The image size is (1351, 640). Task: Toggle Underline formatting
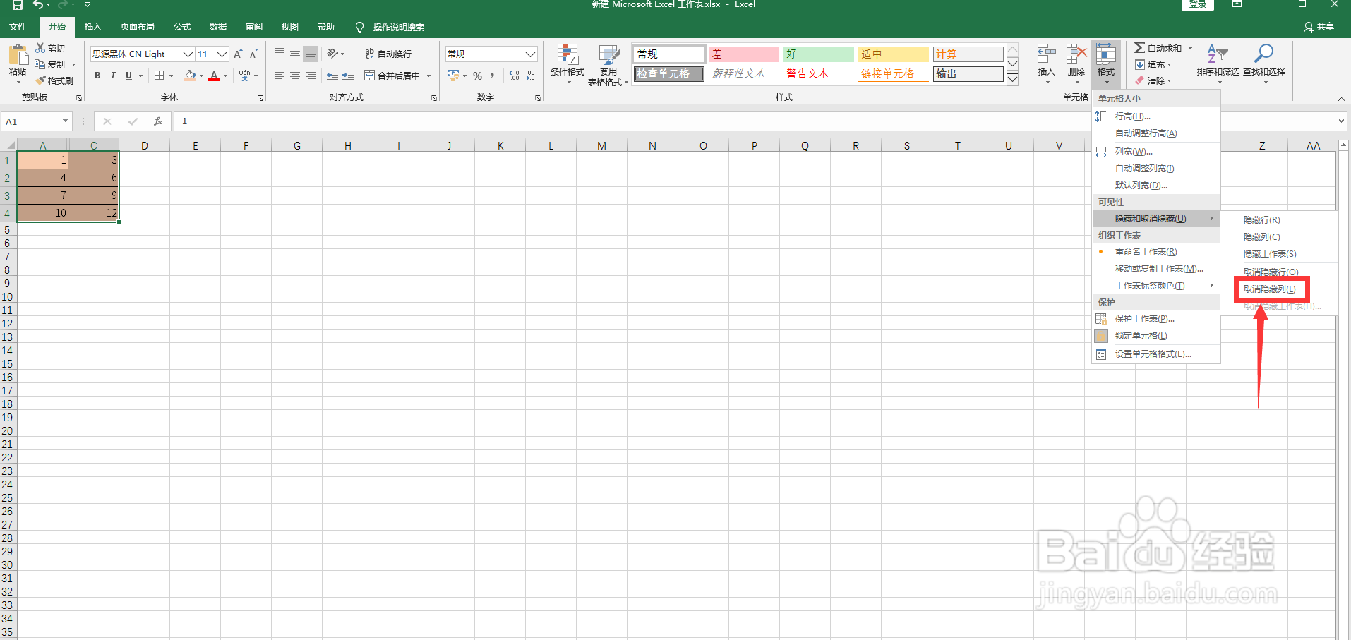click(x=128, y=76)
